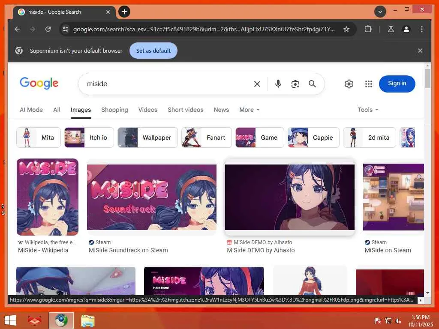Image resolution: width=439 pixels, height=329 pixels.
Task: Open the MISIDE main menu image thumbnail
Action: 204,281
